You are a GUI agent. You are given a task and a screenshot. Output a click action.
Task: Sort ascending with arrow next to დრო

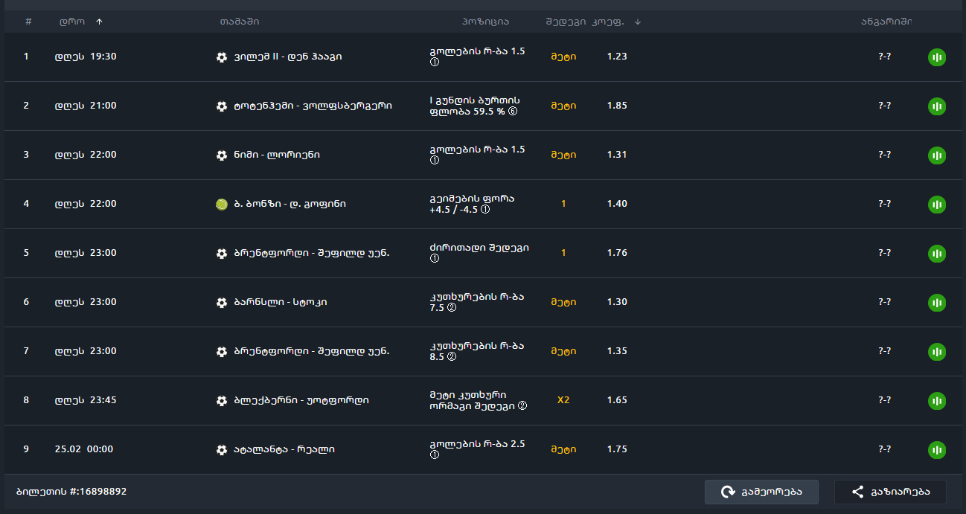(99, 22)
